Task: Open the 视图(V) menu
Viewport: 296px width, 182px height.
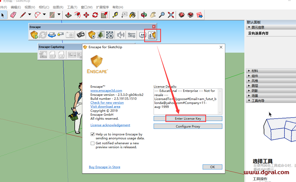Action: tap(30, 7)
